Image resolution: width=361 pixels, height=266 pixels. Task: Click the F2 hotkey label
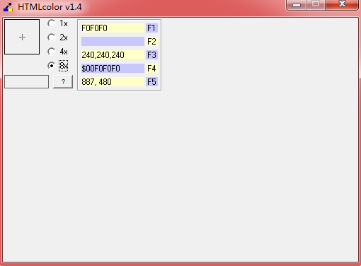point(151,42)
